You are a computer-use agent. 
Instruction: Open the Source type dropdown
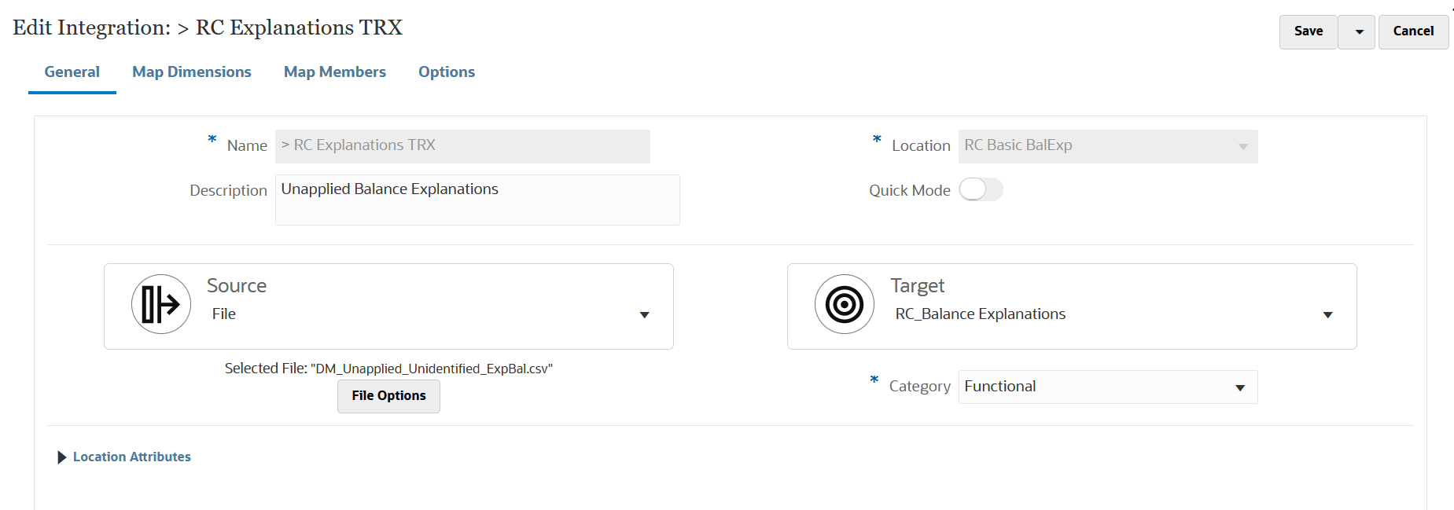(644, 314)
